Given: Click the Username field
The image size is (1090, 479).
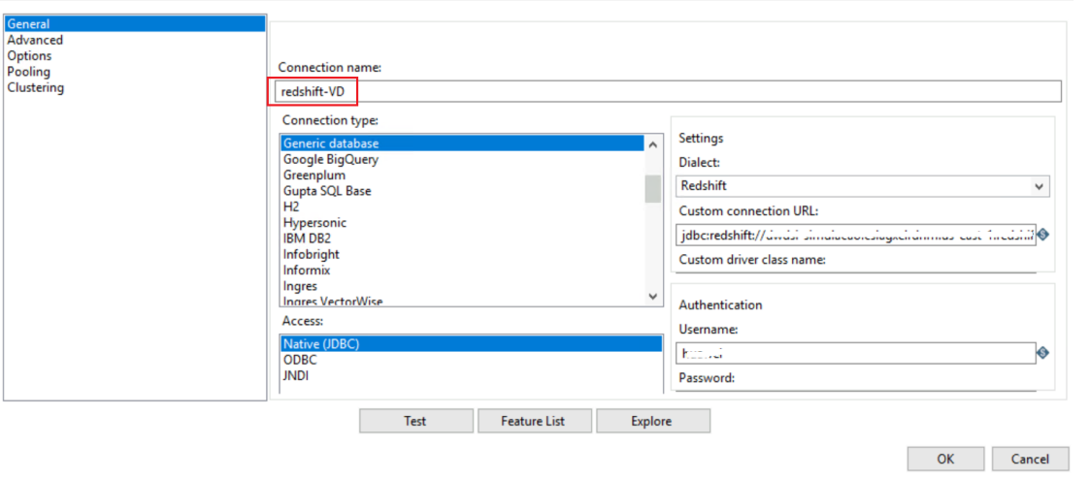Looking at the screenshot, I should [856, 353].
